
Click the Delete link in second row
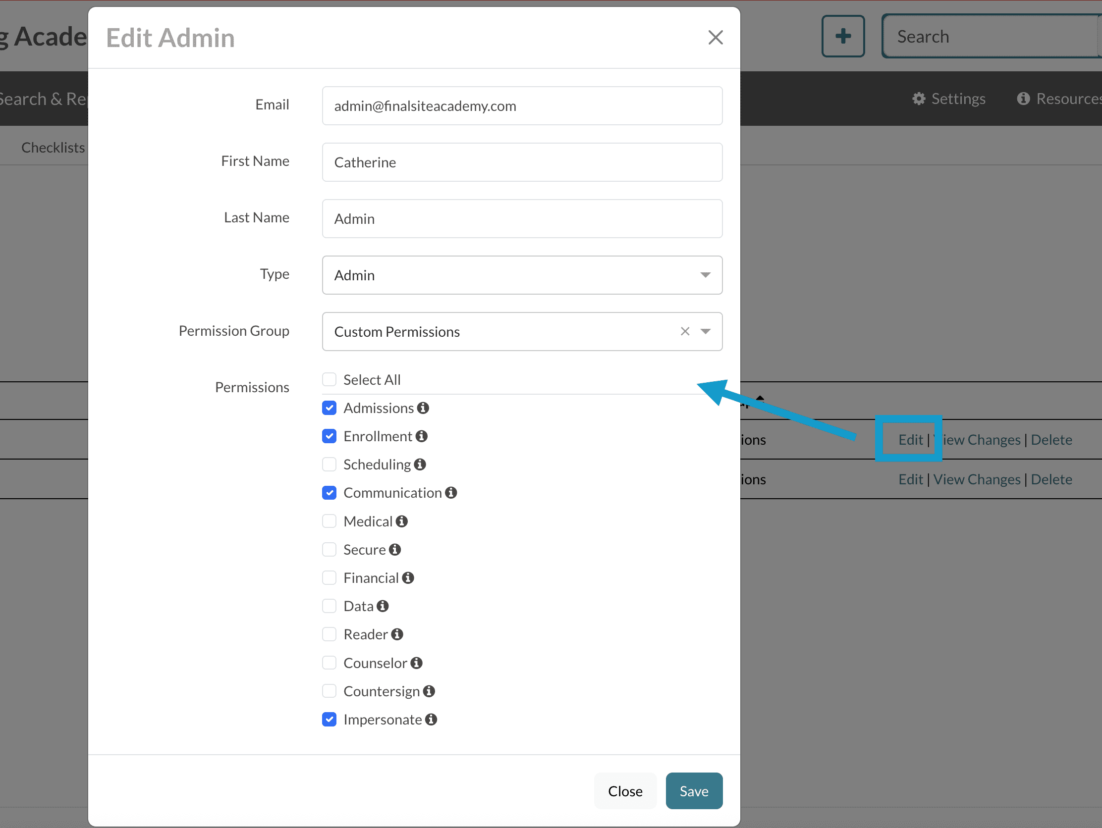tap(1051, 479)
